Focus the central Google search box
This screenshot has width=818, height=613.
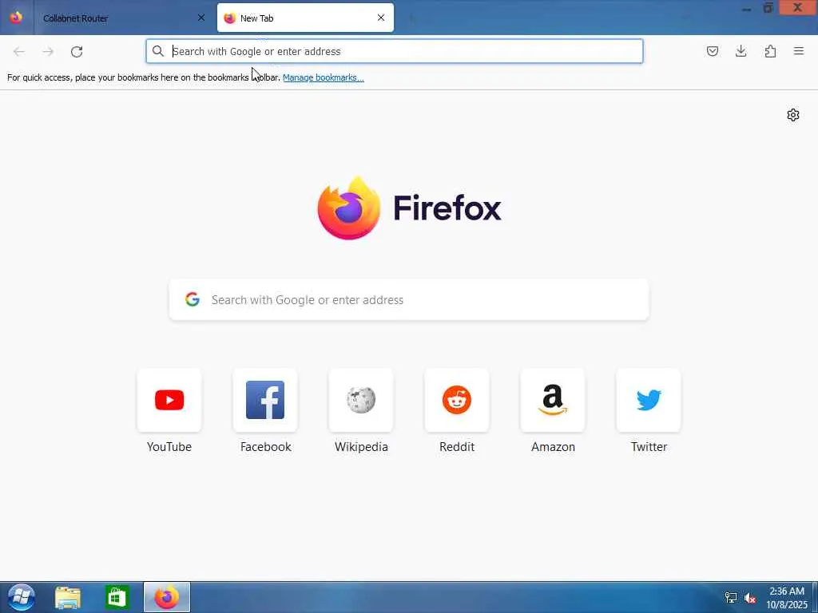click(x=409, y=300)
